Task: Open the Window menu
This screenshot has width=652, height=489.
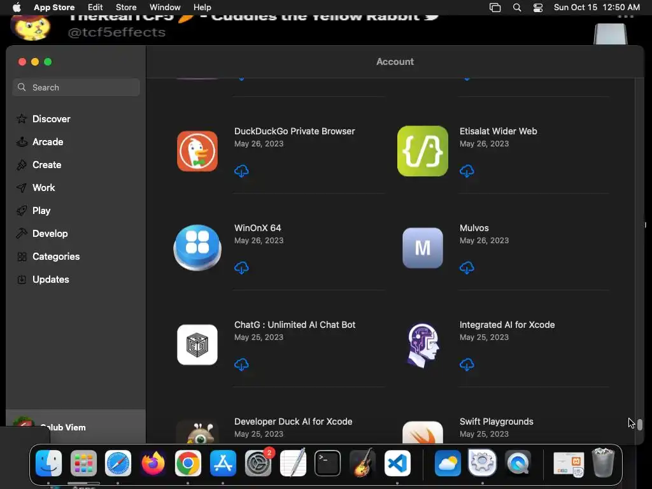Action: tap(165, 8)
